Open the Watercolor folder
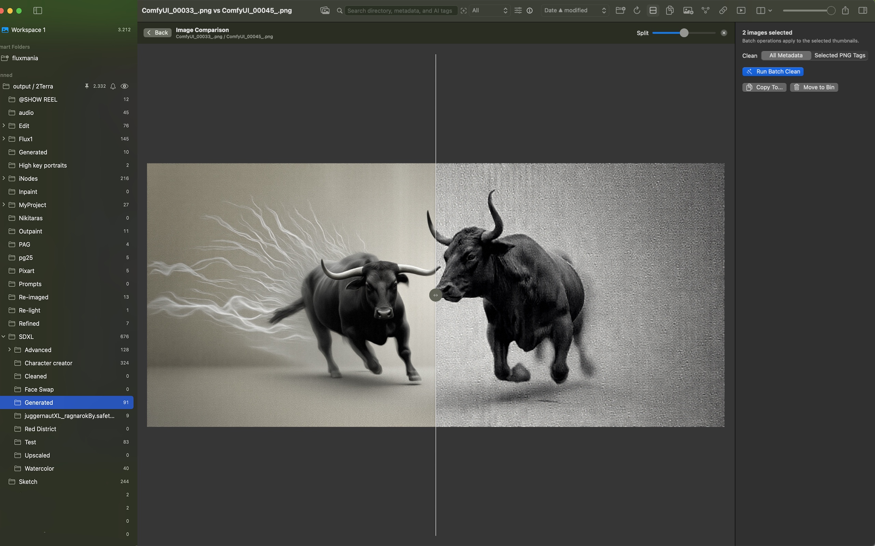Image resolution: width=875 pixels, height=546 pixels. coord(67,468)
